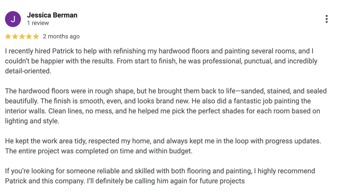
Task: Click the second rating star
Action: pyautogui.click(x=15, y=36)
